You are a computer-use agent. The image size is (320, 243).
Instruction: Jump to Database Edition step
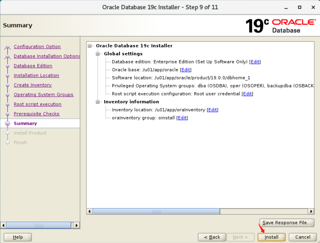33,66
